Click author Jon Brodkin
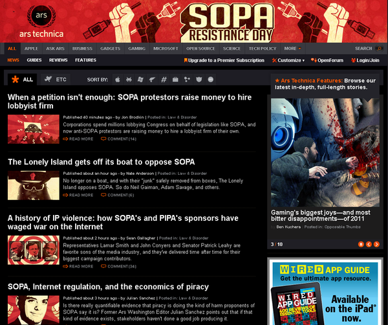388x325 pixels. [x=133, y=117]
